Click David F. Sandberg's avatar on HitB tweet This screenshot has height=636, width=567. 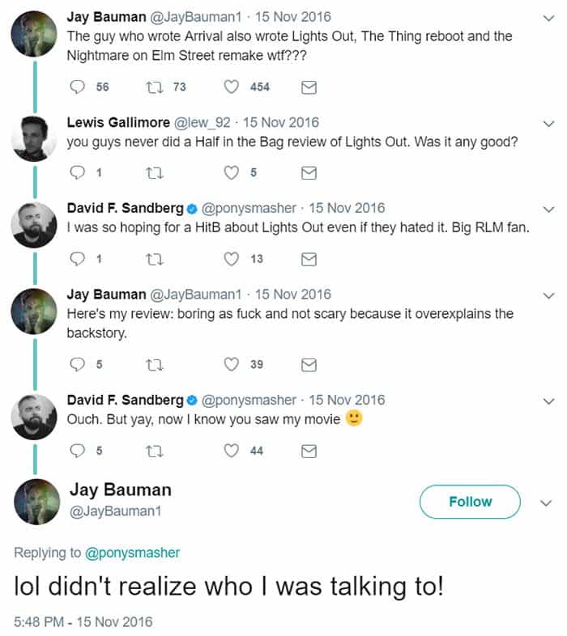pyautogui.click(x=34, y=224)
